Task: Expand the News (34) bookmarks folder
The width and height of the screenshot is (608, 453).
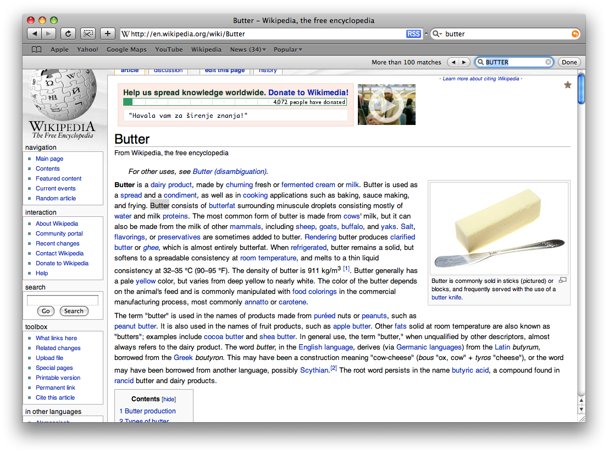Action: click(x=248, y=50)
